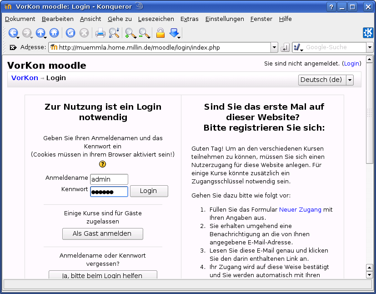
Task: Click the Konqueror window menu icon in the title bar
Action: [x=8, y=6]
